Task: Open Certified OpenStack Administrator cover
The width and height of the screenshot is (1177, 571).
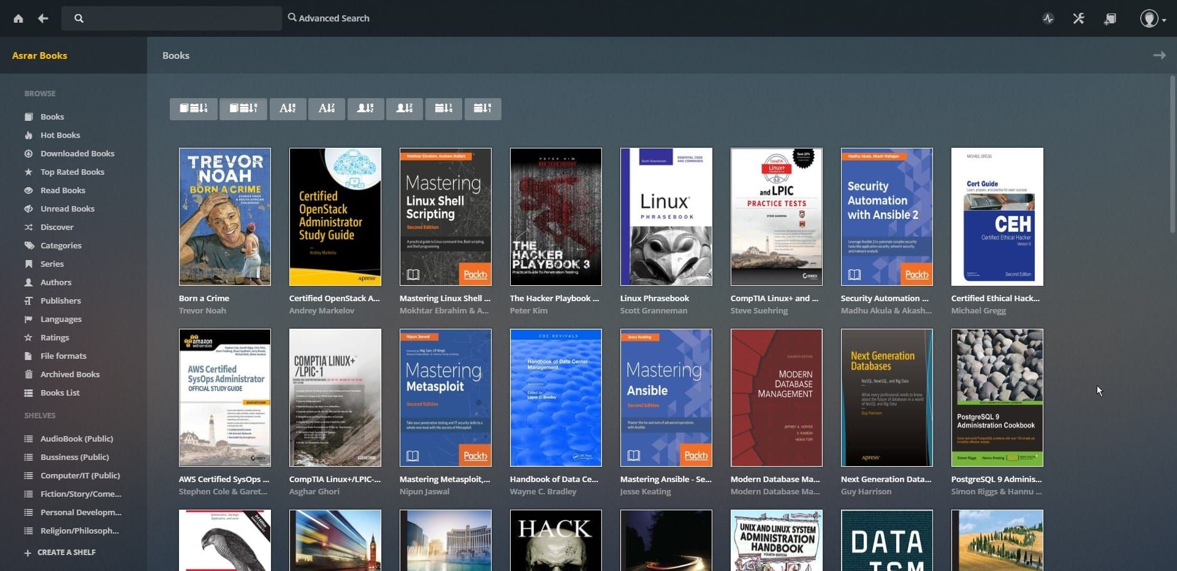Action: click(335, 217)
